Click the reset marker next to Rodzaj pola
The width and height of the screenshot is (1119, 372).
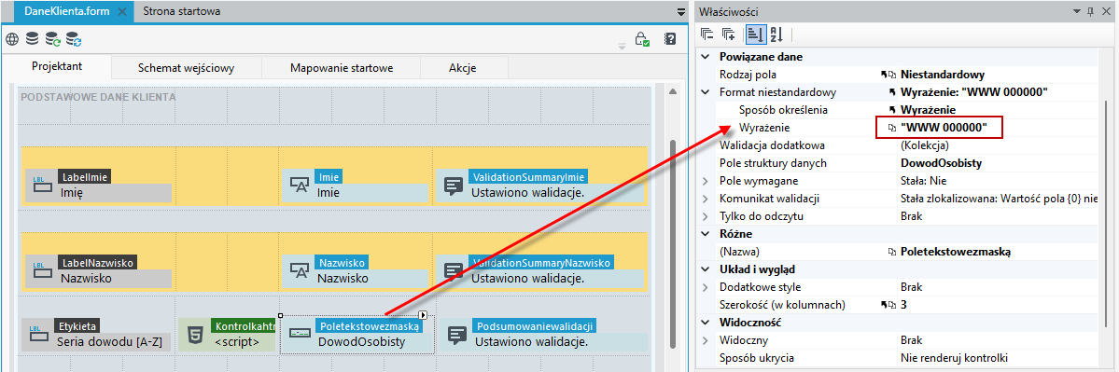pyautogui.click(x=884, y=74)
